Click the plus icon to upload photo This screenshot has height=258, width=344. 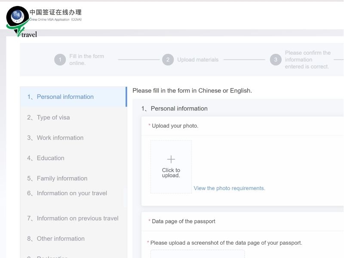pyautogui.click(x=171, y=160)
